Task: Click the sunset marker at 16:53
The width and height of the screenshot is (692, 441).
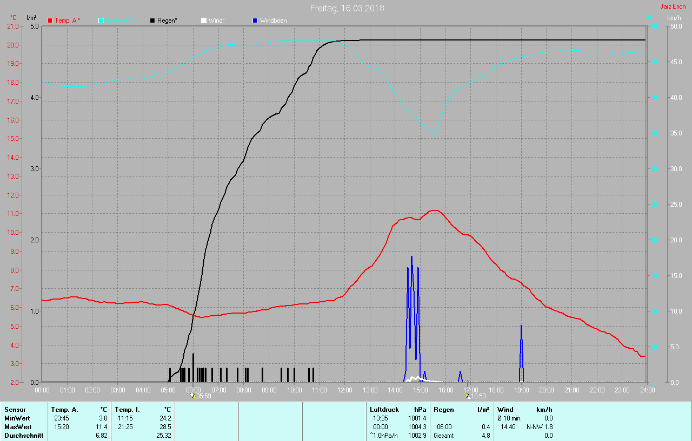Action: (468, 396)
